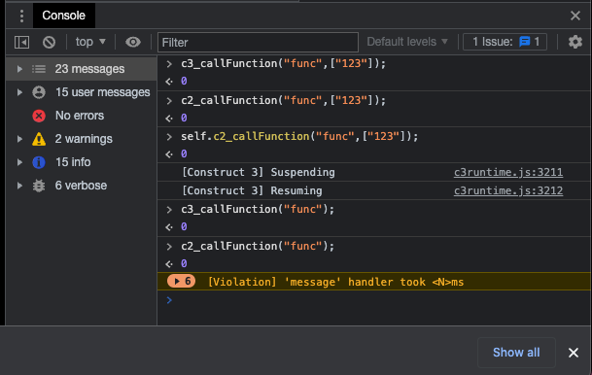Image resolution: width=592 pixels, height=375 pixels.
Task: Open the console settings gear
Action: coord(575,42)
